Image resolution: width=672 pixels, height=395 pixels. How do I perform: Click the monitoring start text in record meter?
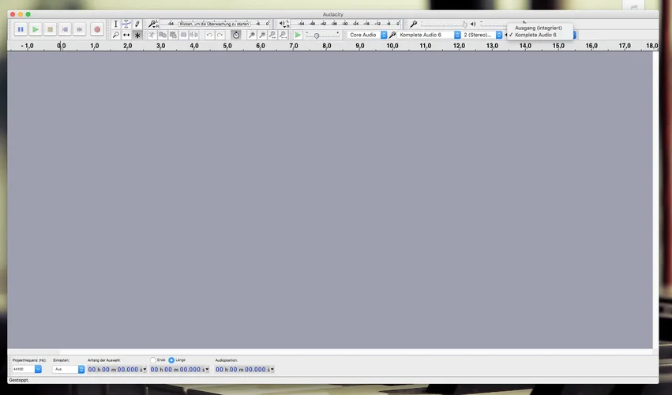(x=214, y=24)
